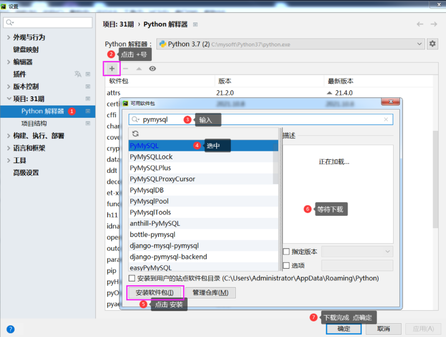Screen dimensions: 446x337
Task: Open the 插件 settings page
Action: (x=20, y=74)
